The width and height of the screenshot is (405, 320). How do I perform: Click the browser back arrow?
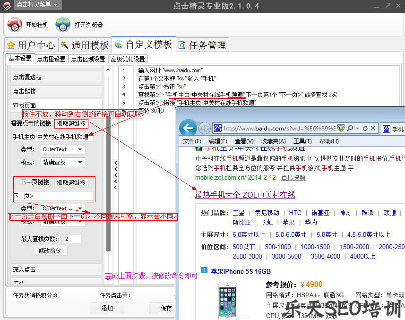click(x=189, y=128)
